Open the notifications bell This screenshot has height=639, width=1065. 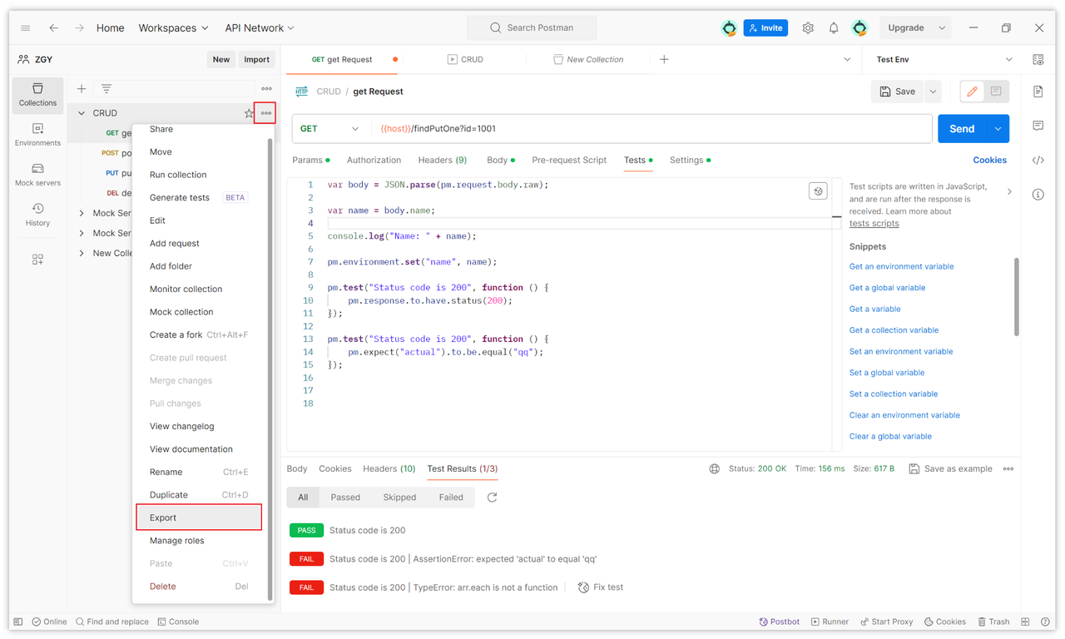coord(834,27)
